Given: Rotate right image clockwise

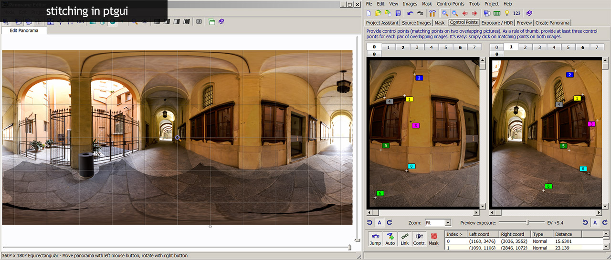Looking at the screenshot, I should pyautogui.click(x=605, y=222).
